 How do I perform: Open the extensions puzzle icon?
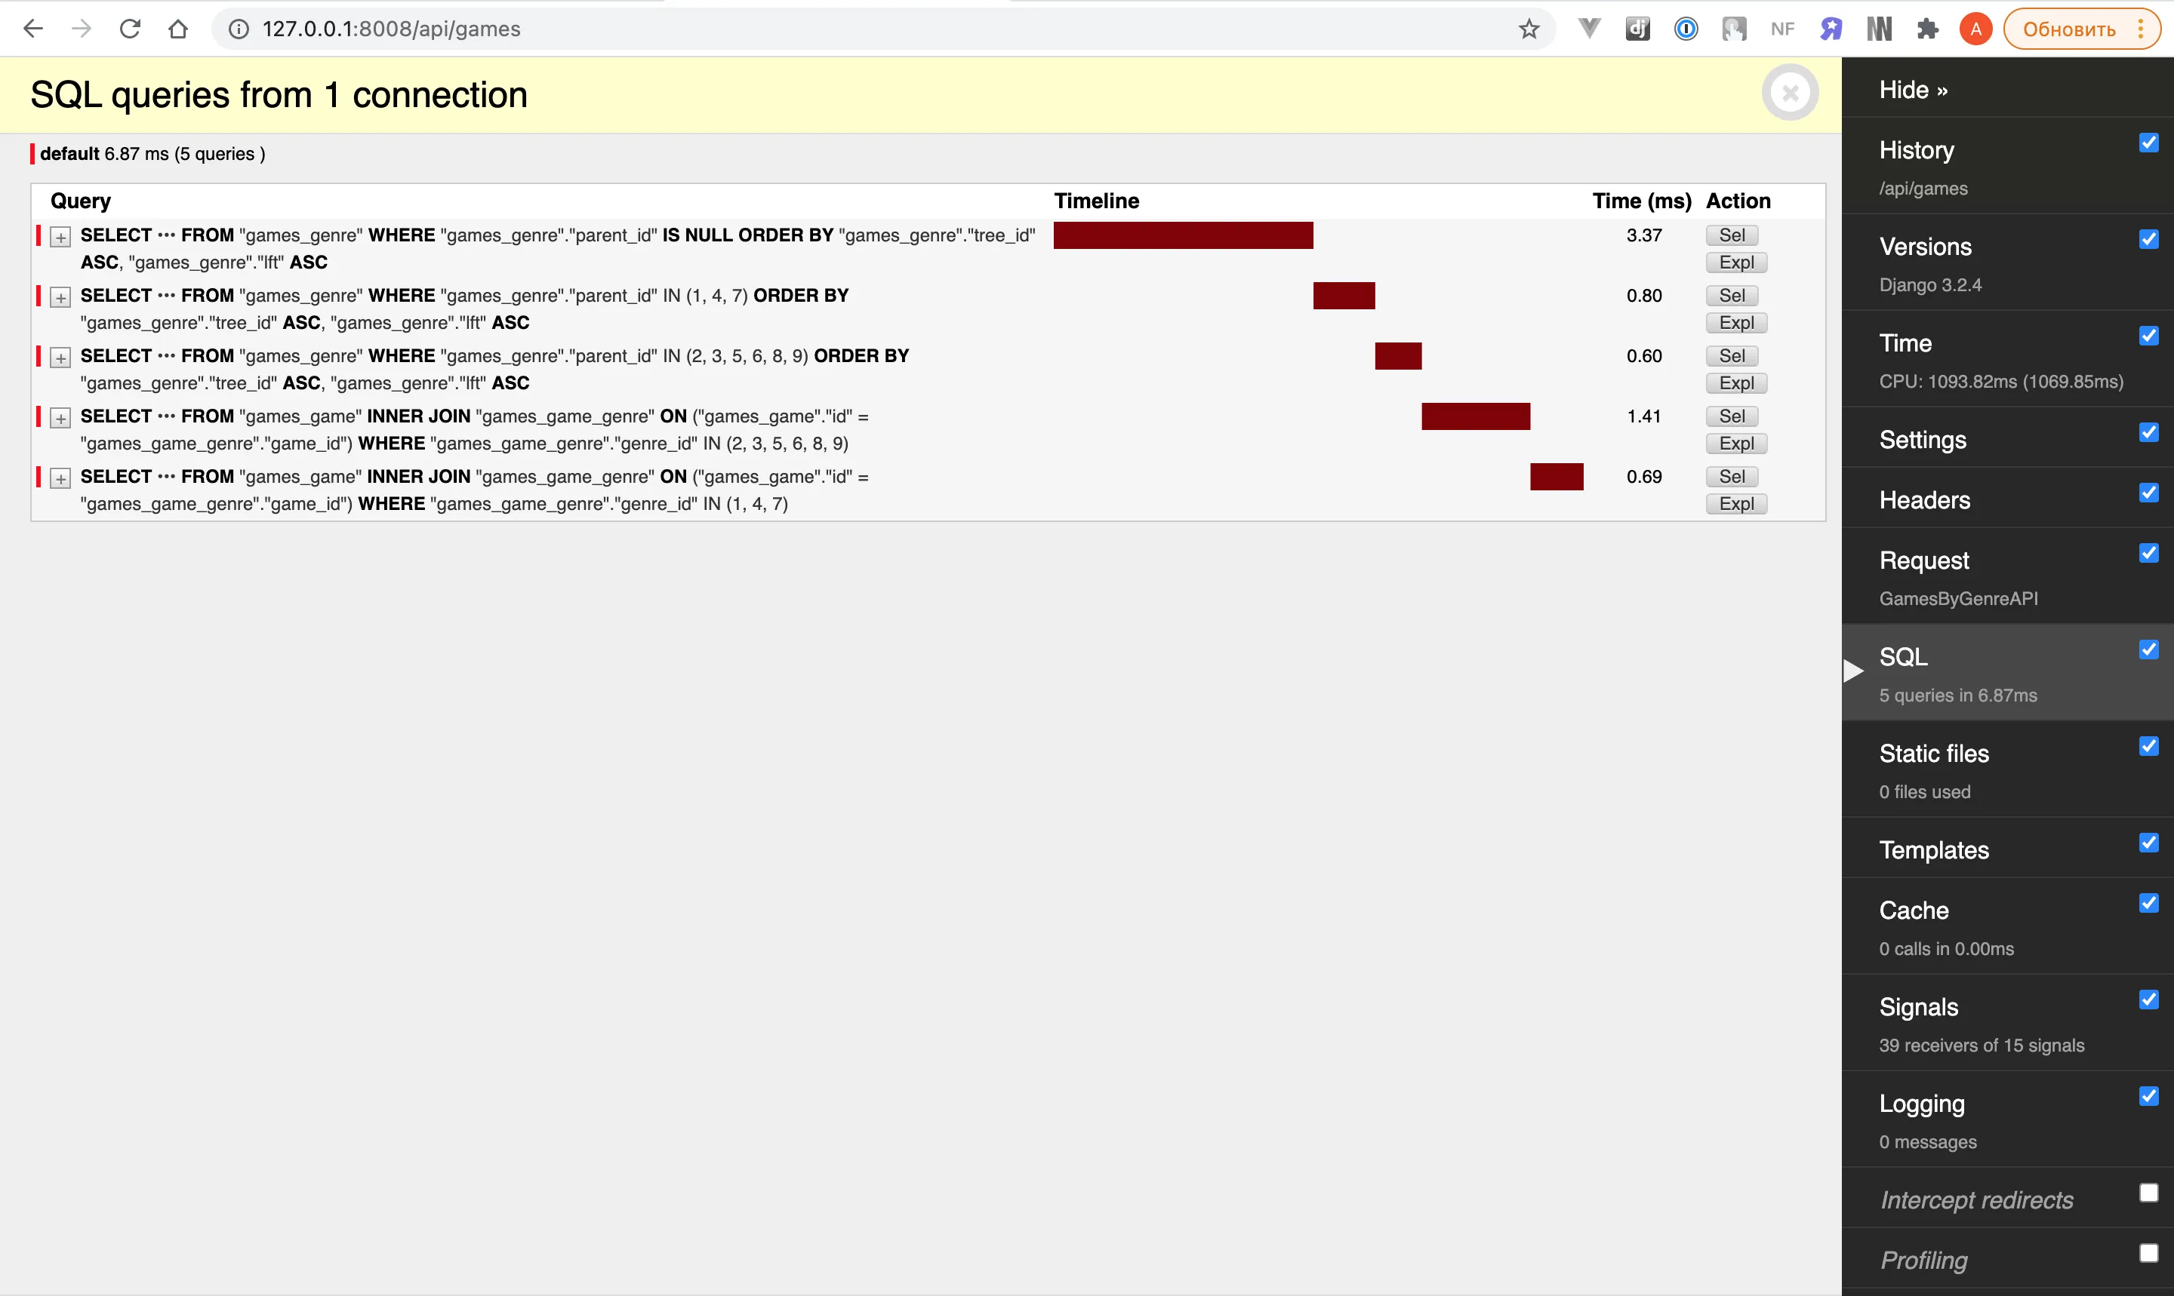click(1928, 29)
